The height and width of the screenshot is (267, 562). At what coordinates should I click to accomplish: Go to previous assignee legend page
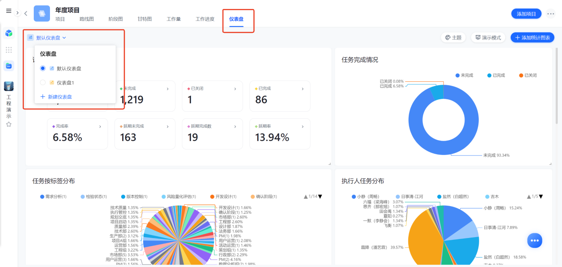pyautogui.click(x=529, y=197)
